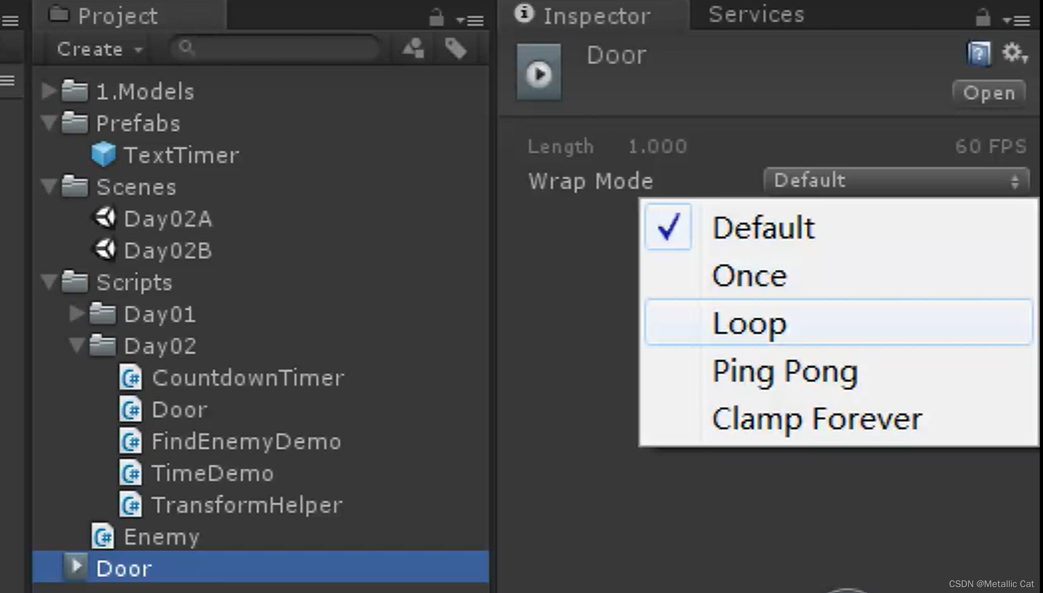1043x593 pixels.
Task: Click the Enemy C# script icon
Action: [x=103, y=536]
